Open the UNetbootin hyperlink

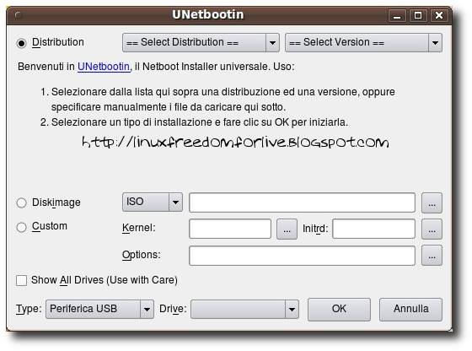click(104, 67)
